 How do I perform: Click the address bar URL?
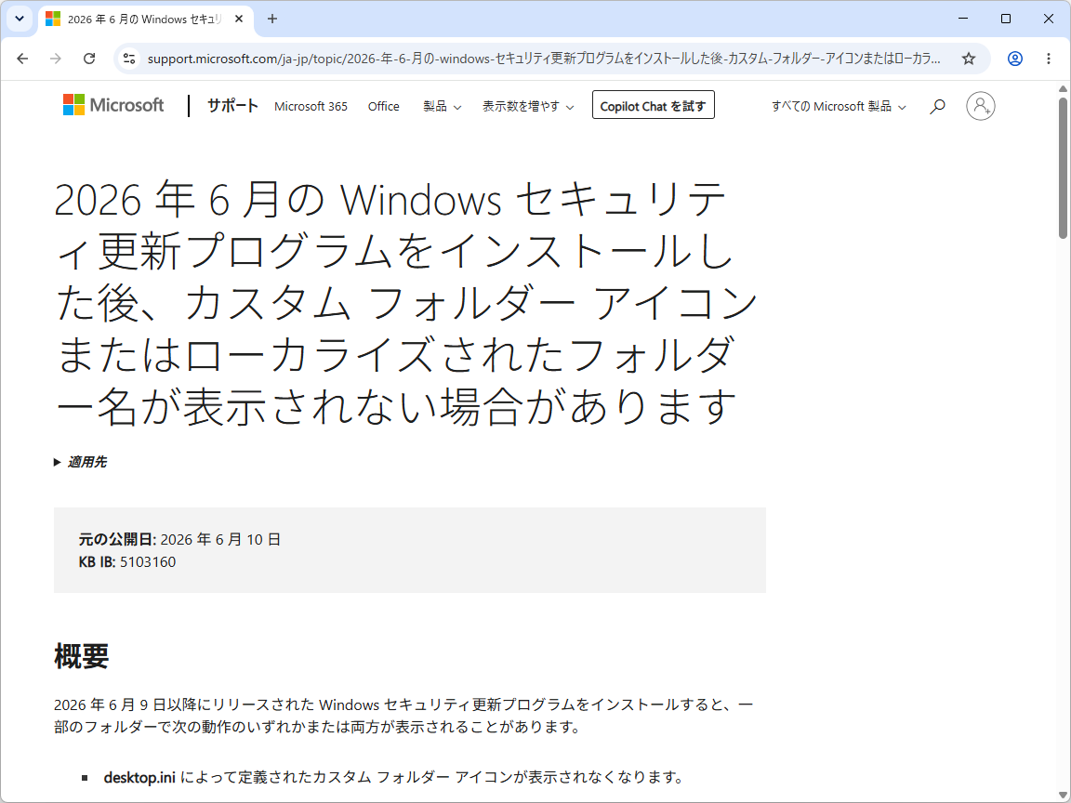coord(544,59)
